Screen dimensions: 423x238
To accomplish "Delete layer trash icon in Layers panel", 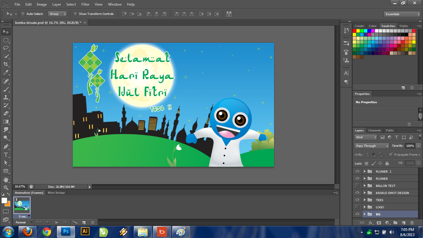I will [x=412, y=223].
